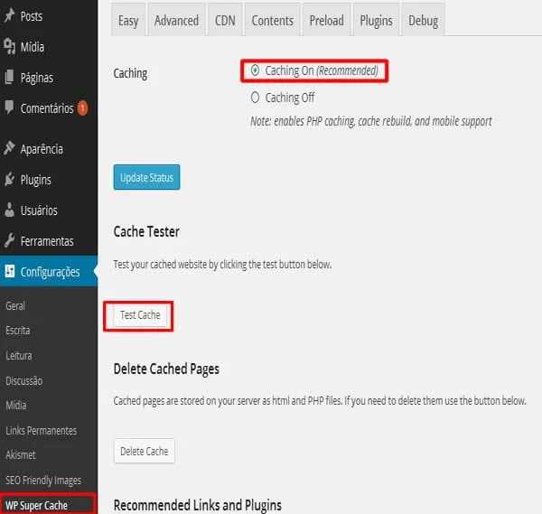
Task: Click the Delete Cached Pages heading
Action: coord(166,369)
